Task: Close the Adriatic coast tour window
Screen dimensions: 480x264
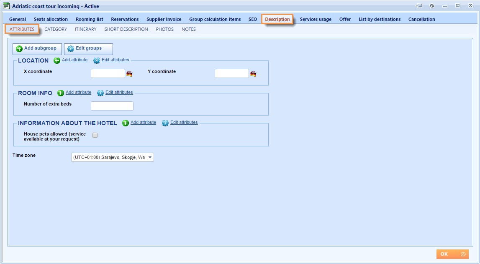Action: pos(471,5)
